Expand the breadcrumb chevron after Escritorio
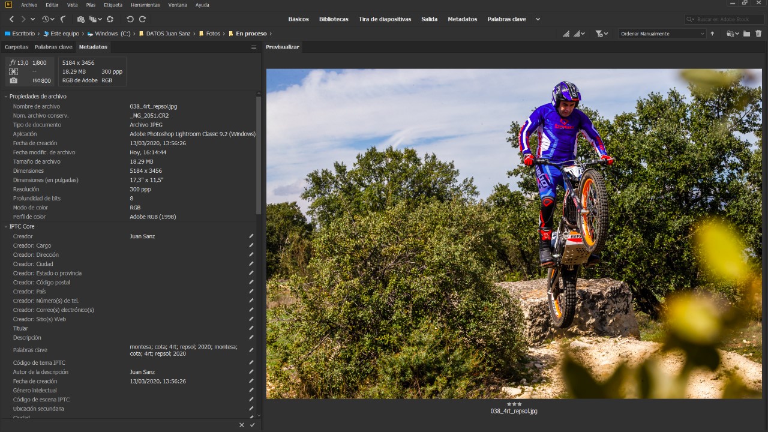 (39, 34)
